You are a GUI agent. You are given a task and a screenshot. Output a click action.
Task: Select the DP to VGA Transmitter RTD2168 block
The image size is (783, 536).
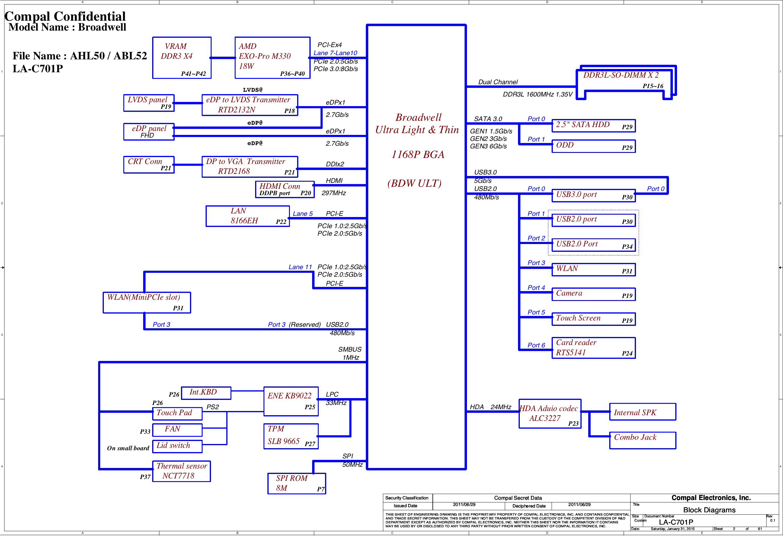click(x=250, y=167)
